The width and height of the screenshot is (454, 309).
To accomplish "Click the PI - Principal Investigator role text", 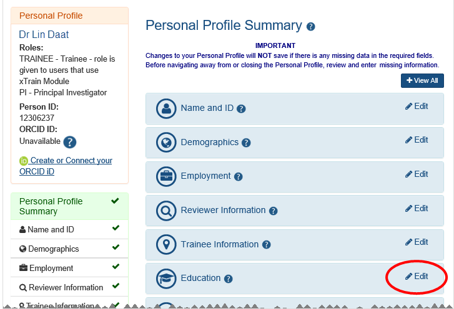I will (x=63, y=93).
